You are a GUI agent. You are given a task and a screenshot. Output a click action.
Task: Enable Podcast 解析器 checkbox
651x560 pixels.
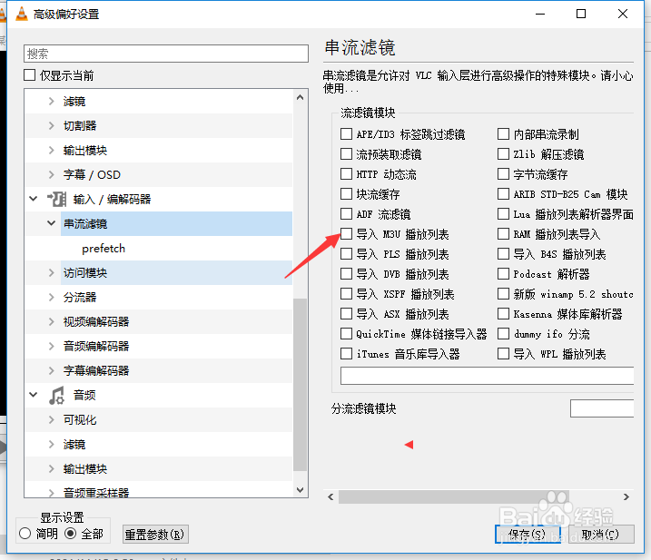click(x=503, y=273)
